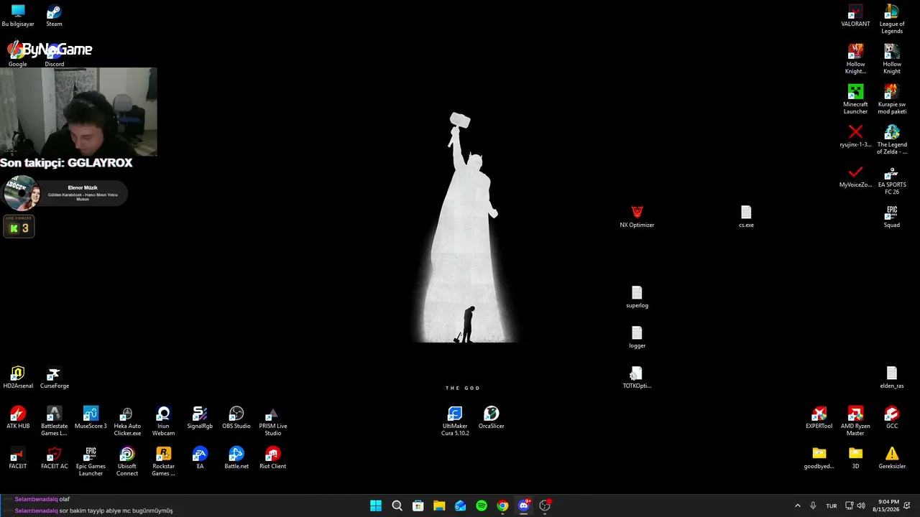Select the cs.exe file icon

[746, 217]
